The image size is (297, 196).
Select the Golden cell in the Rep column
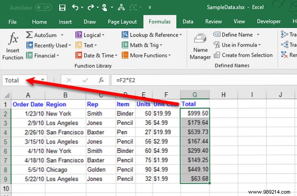101,169
